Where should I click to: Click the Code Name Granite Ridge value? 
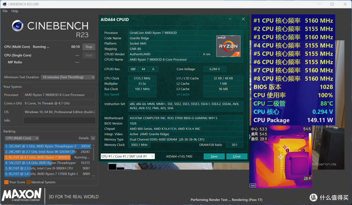(x=170, y=38)
